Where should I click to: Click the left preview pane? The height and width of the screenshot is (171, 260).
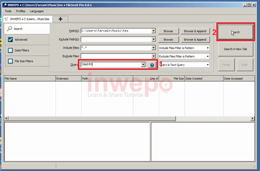pyautogui.click(x=77, y=142)
